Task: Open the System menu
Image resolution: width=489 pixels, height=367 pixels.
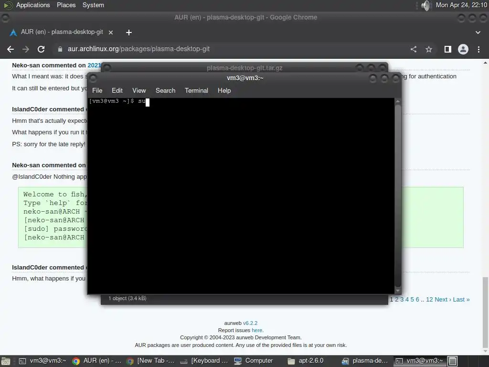Action: pos(93,5)
